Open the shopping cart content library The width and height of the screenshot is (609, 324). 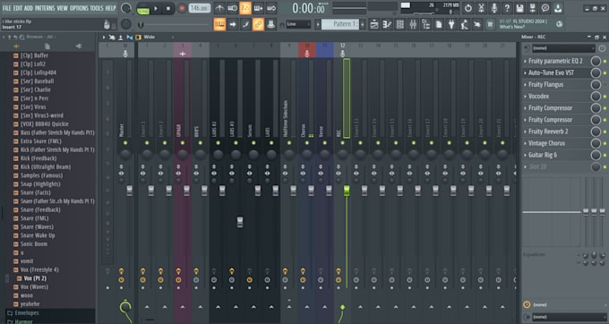coord(490,24)
